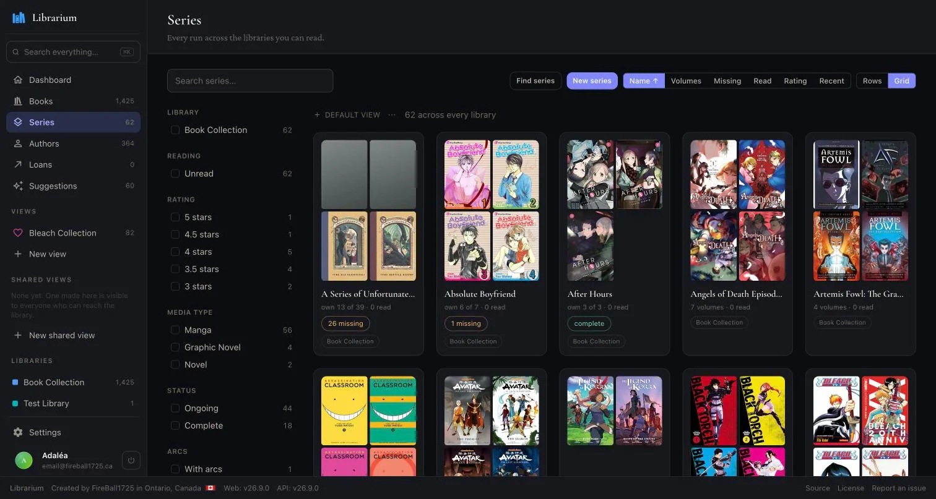
Task: Focus the Search series input field
Action: point(250,81)
